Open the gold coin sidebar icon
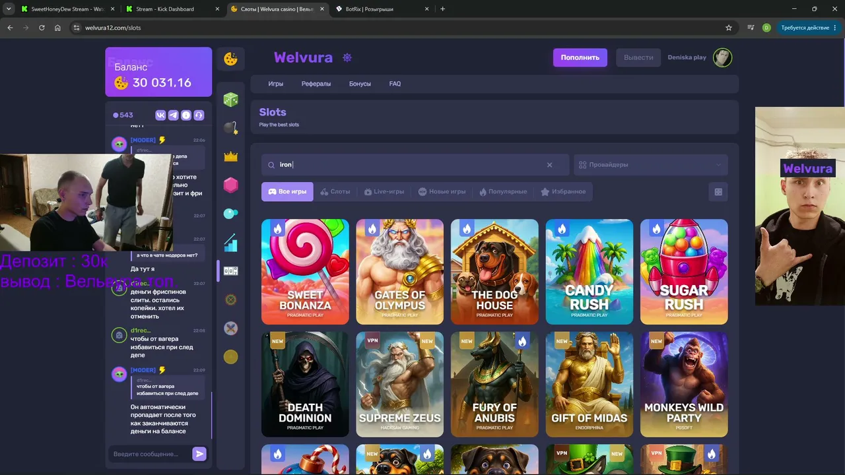 [230, 357]
